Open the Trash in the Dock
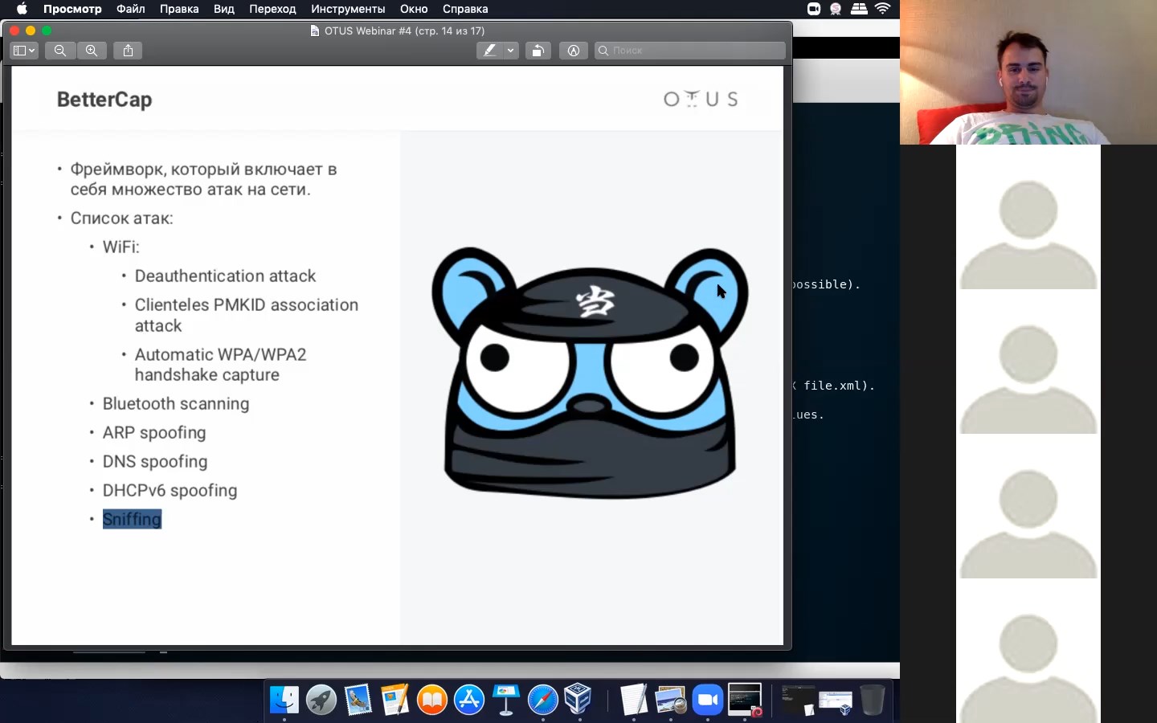 click(x=872, y=700)
